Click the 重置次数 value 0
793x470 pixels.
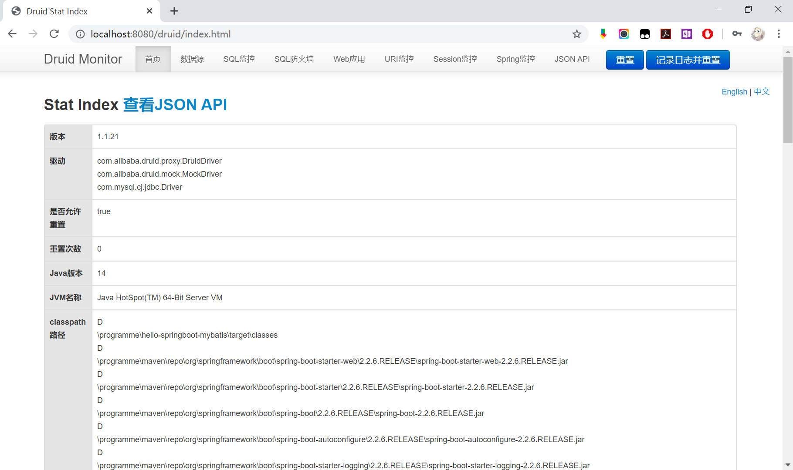click(99, 249)
